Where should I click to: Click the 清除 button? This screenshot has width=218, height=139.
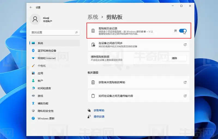[174, 58]
